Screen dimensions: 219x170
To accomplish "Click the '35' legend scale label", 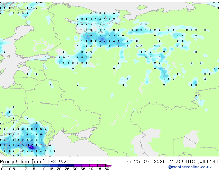I will [x=83, y=169].
